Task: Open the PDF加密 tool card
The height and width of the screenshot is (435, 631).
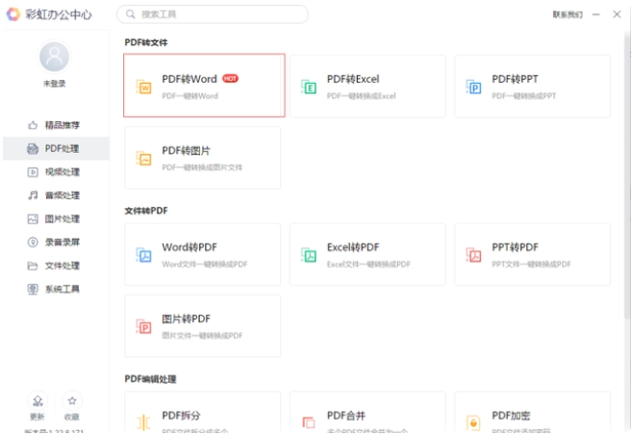Action: pos(533,413)
